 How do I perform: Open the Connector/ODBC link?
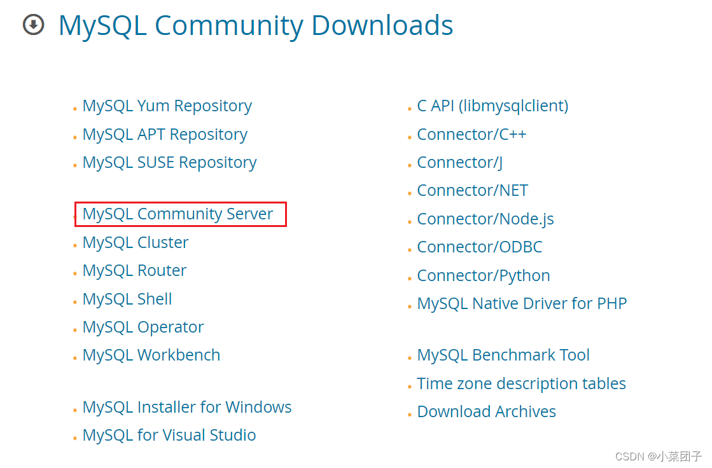click(x=480, y=247)
